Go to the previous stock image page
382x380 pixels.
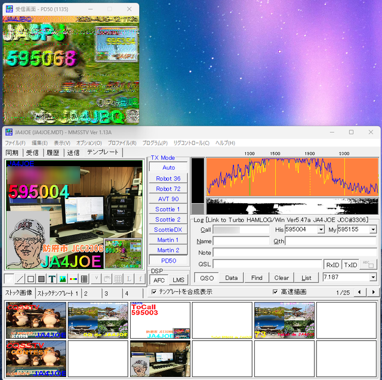click(359, 292)
